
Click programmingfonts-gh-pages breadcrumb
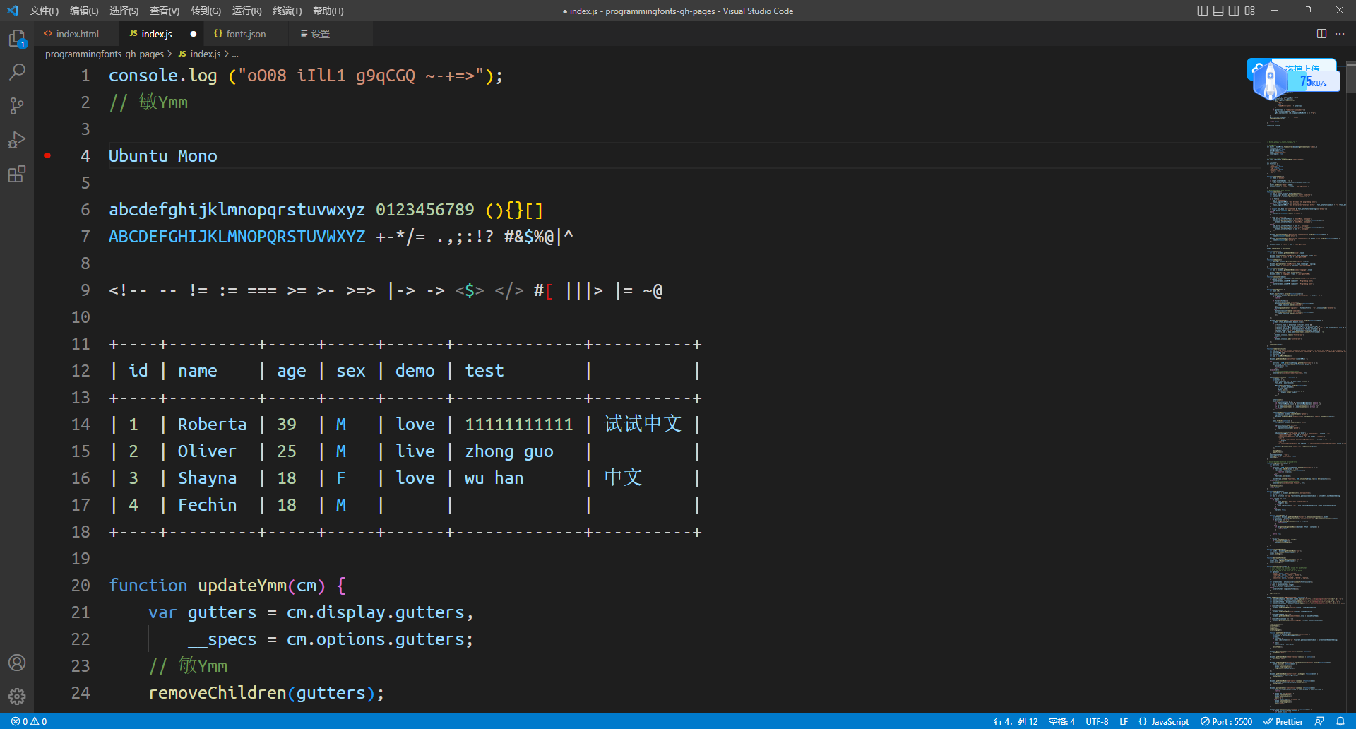click(105, 54)
